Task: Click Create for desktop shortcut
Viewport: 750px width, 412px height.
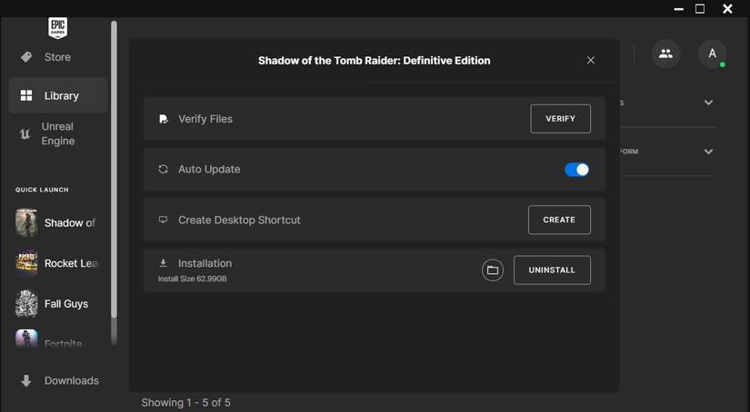Action: point(559,220)
